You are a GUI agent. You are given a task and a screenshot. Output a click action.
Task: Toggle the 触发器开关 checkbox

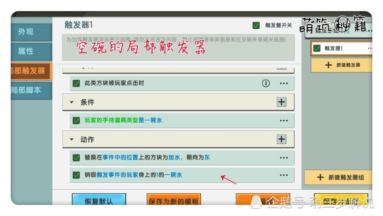point(256,25)
